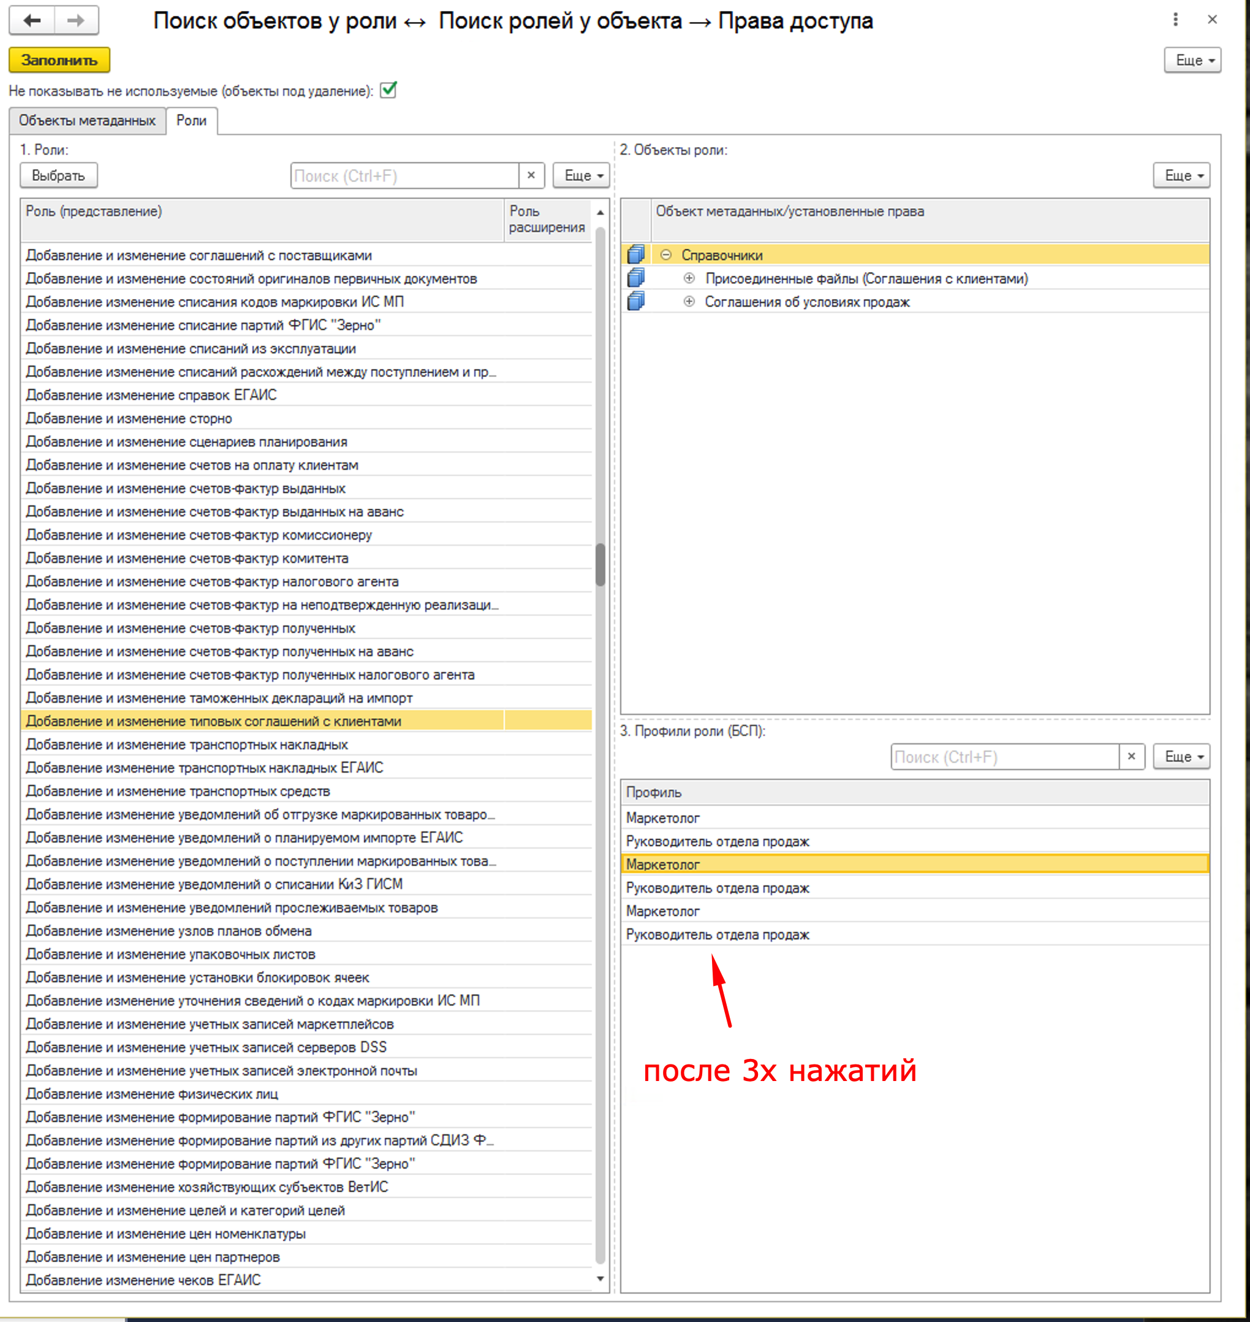This screenshot has height=1322, width=1250.
Task: Click the forward navigation arrow
Action: tap(76, 21)
